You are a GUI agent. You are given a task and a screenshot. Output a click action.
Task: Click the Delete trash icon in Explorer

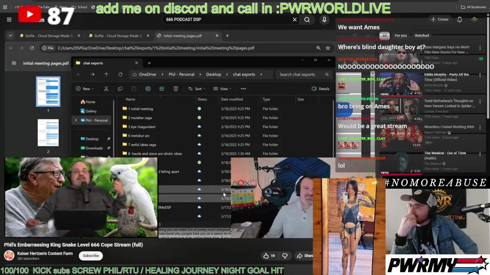coord(176,89)
